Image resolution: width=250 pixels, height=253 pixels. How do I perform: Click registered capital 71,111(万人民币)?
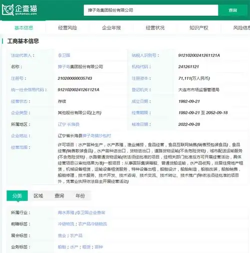point(194,78)
